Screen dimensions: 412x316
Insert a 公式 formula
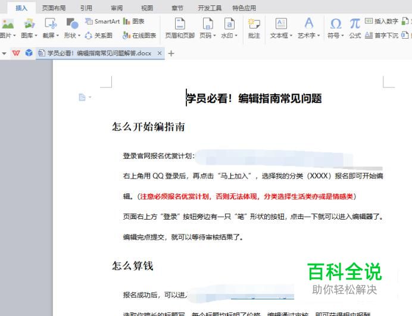pos(355,28)
